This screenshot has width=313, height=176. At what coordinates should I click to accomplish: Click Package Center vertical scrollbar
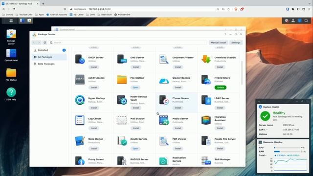[242, 73]
